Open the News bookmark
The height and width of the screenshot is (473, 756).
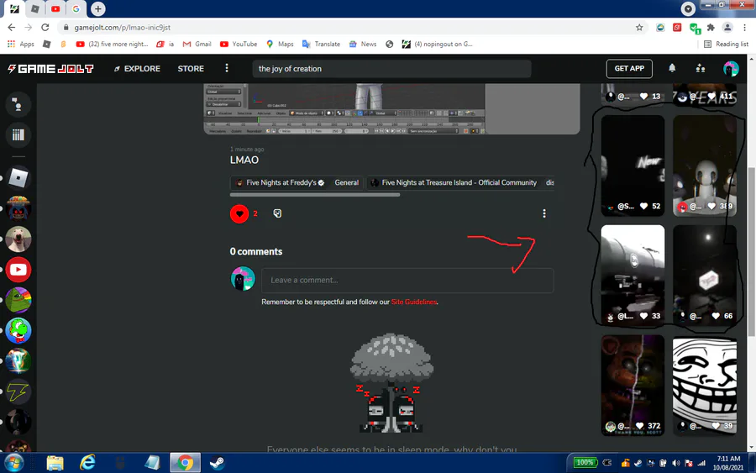(362, 44)
